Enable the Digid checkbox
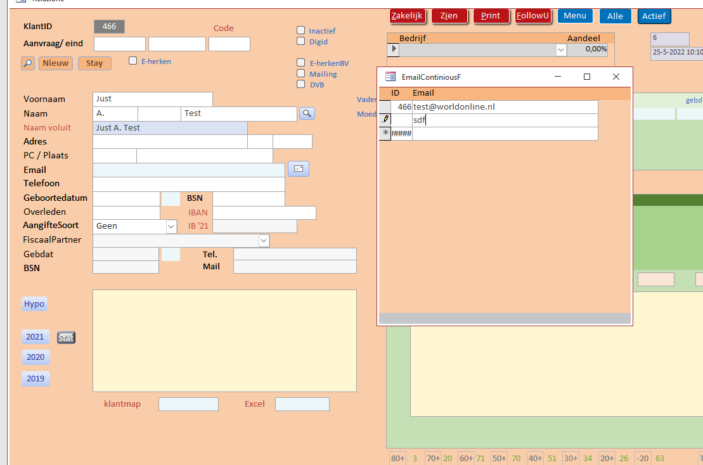Viewport: 703px width, 465px height. click(301, 41)
